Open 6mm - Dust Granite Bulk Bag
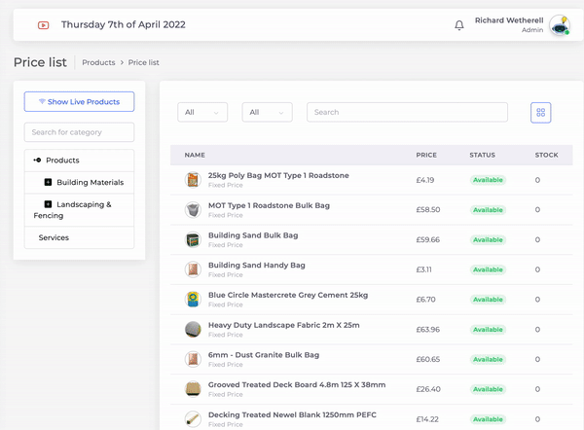 tap(264, 355)
